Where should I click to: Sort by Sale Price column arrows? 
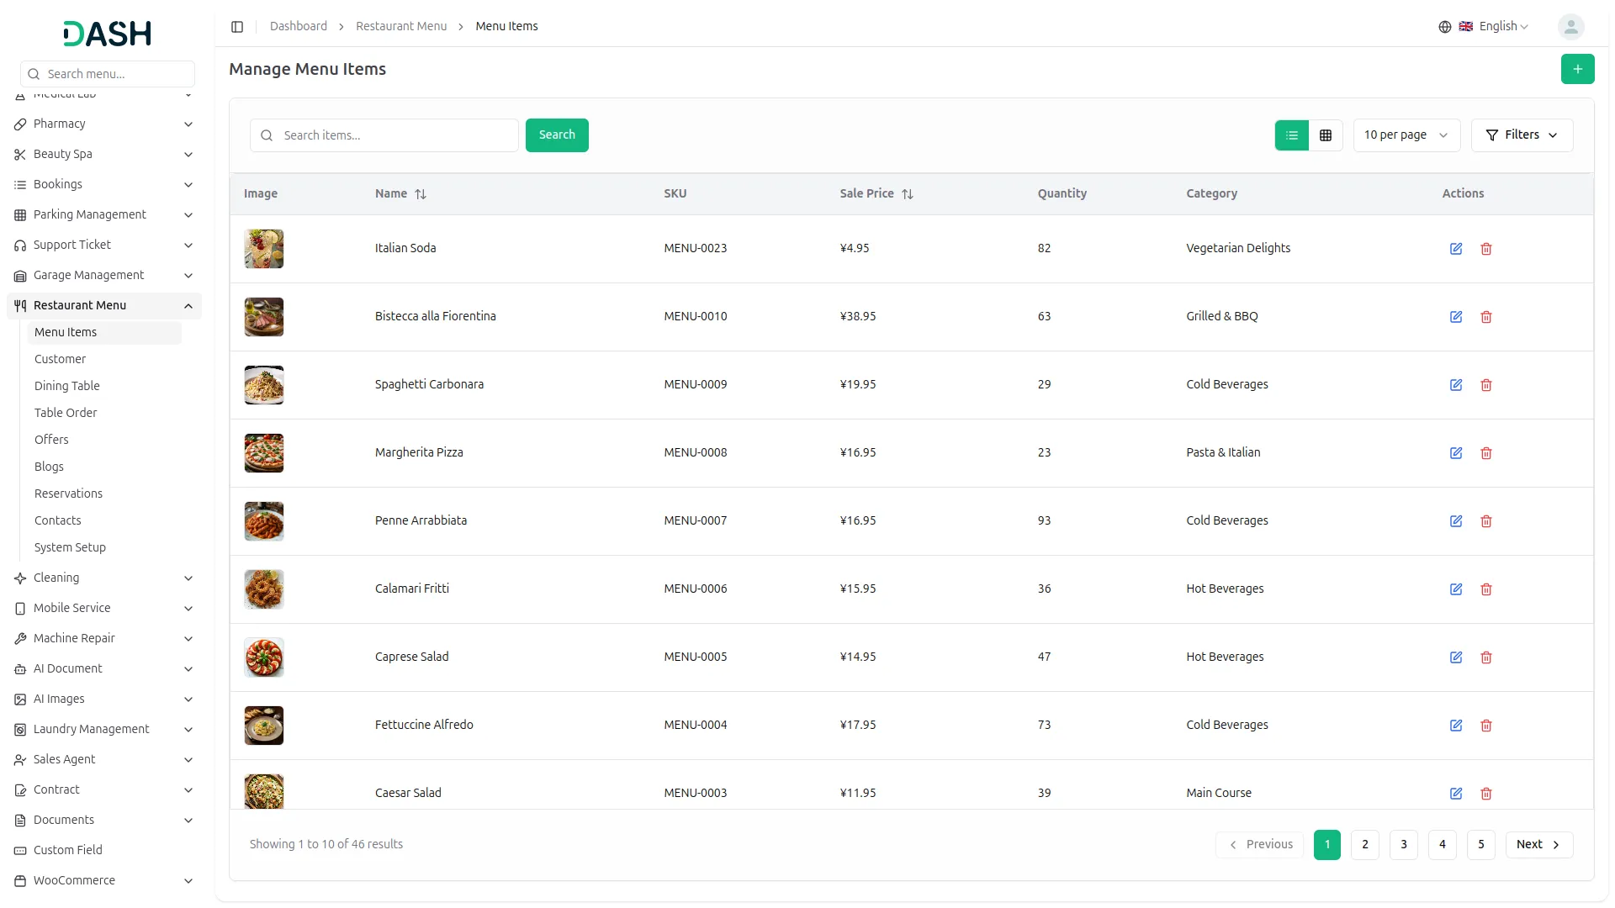pyautogui.click(x=908, y=194)
